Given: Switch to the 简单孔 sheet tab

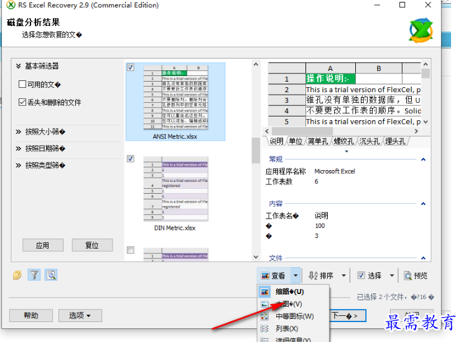Looking at the screenshot, I should pyautogui.click(x=318, y=141).
